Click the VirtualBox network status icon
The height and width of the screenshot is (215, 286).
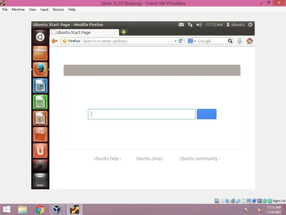[233, 201]
